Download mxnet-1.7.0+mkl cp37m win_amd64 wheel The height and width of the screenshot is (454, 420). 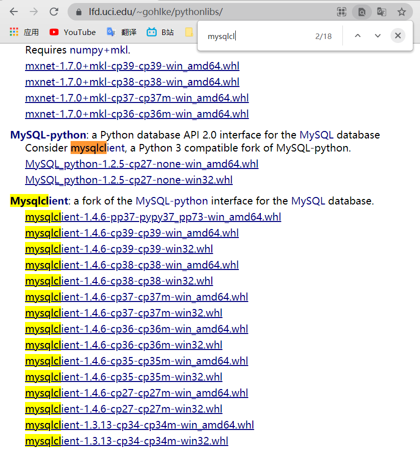[x=137, y=98]
